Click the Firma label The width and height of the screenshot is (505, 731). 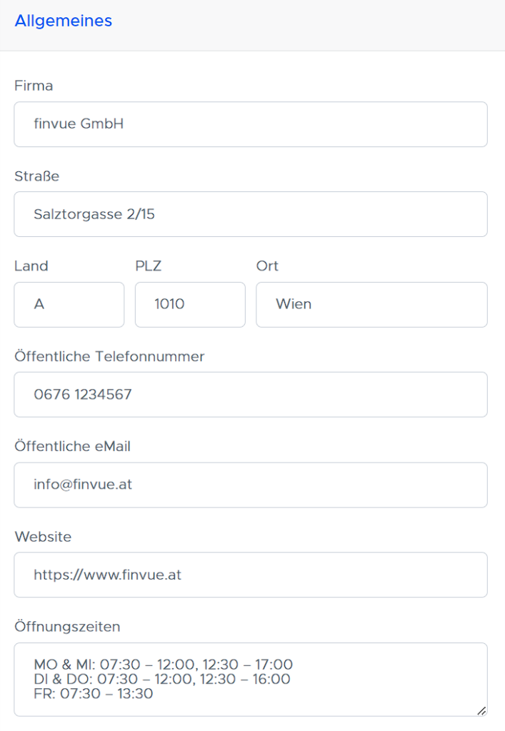coord(34,86)
